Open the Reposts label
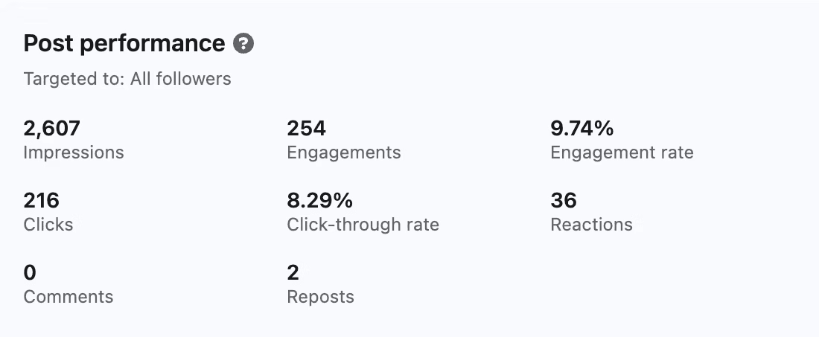 click(320, 297)
